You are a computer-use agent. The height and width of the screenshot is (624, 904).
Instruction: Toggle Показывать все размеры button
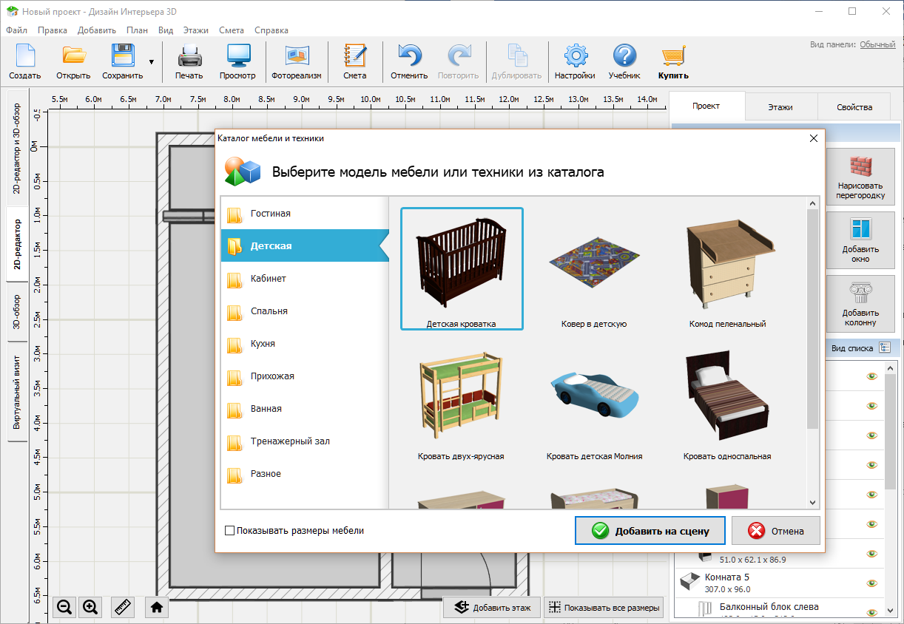(x=604, y=608)
